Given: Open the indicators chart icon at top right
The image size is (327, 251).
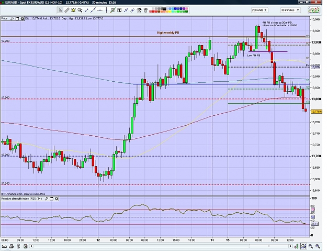Looking at the screenshot, I should [x=314, y=10].
